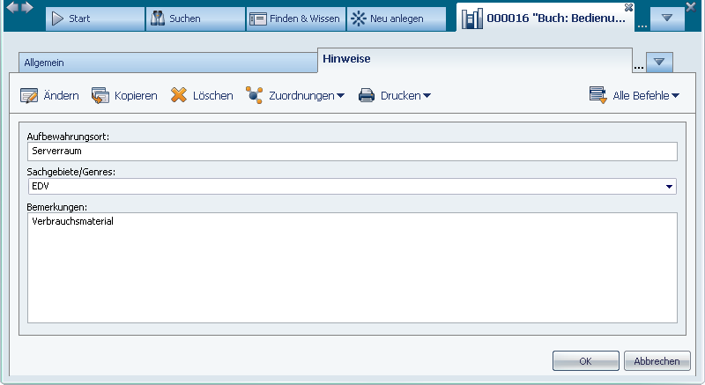Click the Zuordnungen assignments icon
705x385 pixels.
pyautogui.click(x=255, y=95)
